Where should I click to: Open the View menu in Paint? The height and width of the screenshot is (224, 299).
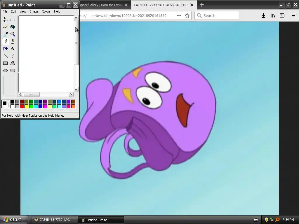click(23, 11)
